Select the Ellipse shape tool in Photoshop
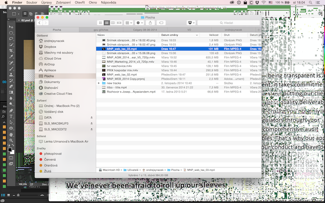Viewport: 325px width, 203px height. point(11,128)
